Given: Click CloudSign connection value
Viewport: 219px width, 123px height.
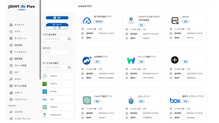Looking at the screenshot, I should coord(191,118).
